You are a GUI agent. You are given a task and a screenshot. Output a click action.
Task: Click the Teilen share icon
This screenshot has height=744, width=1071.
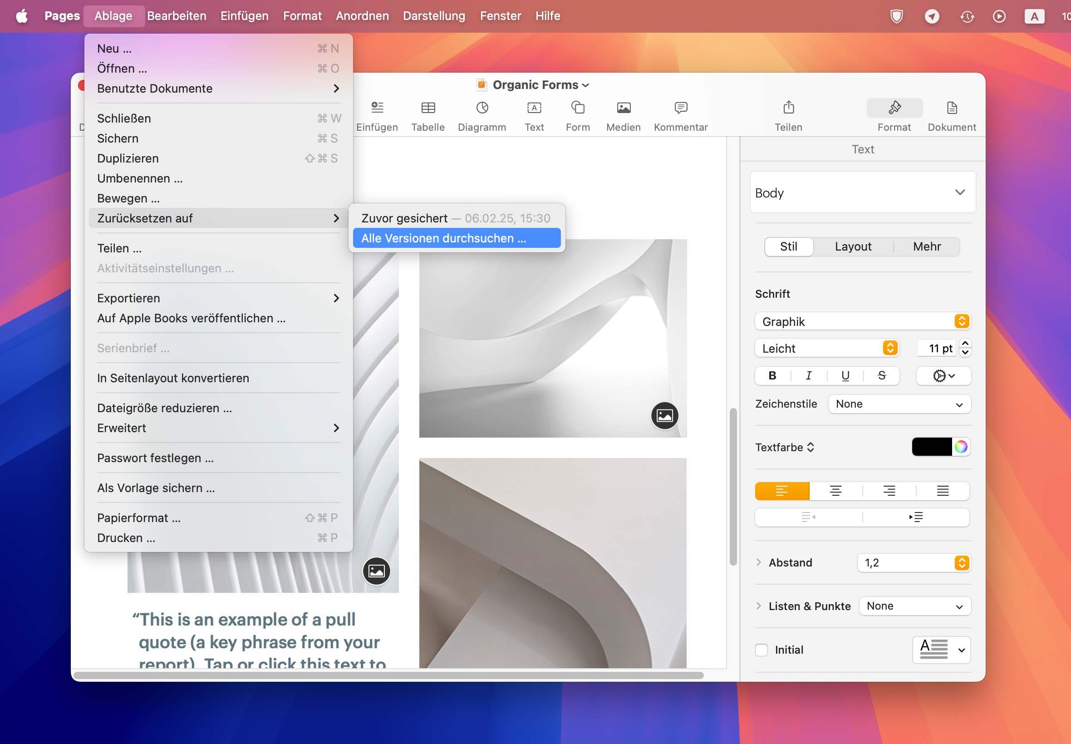(788, 108)
